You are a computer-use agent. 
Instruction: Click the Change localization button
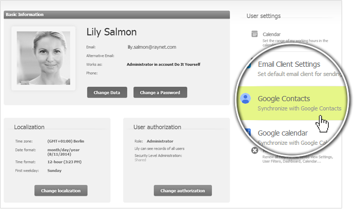click(61, 191)
